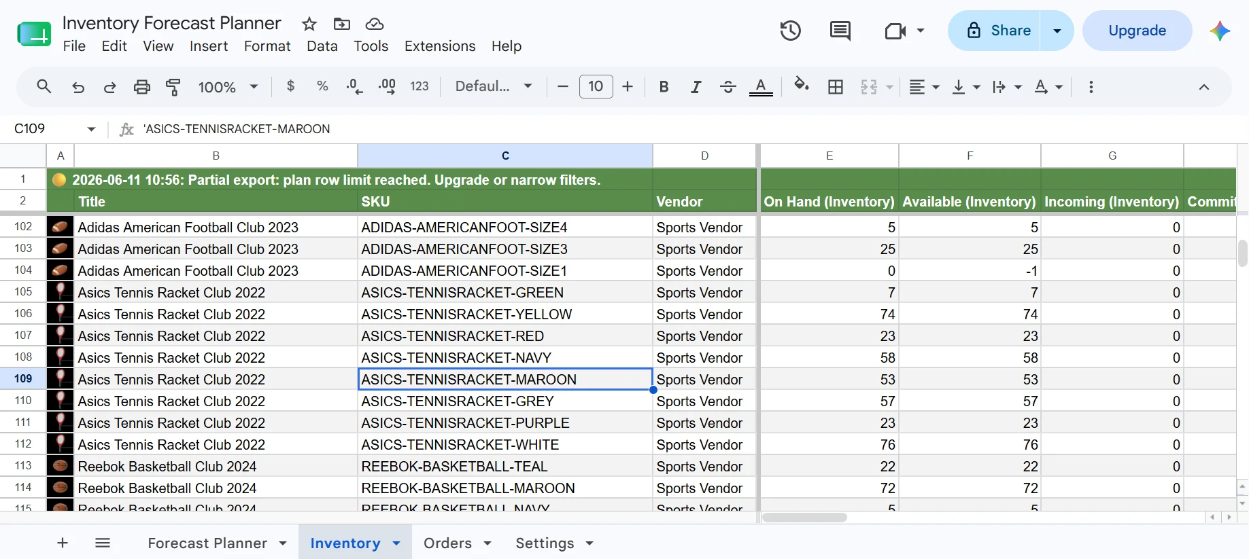Open the Format menu

point(267,46)
